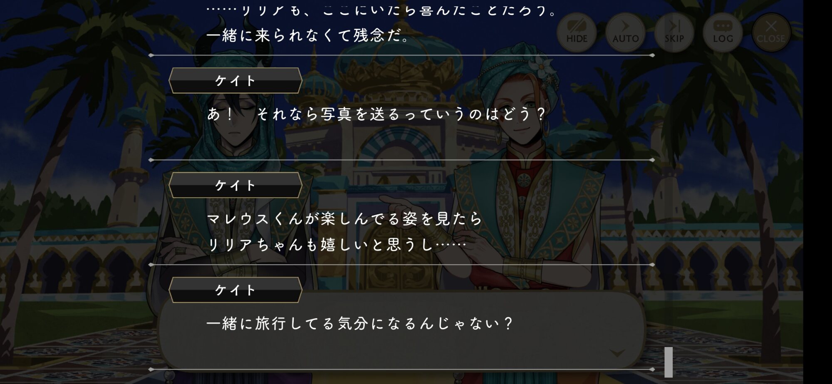Tap the SKIP story button
The image size is (832, 384).
click(674, 32)
